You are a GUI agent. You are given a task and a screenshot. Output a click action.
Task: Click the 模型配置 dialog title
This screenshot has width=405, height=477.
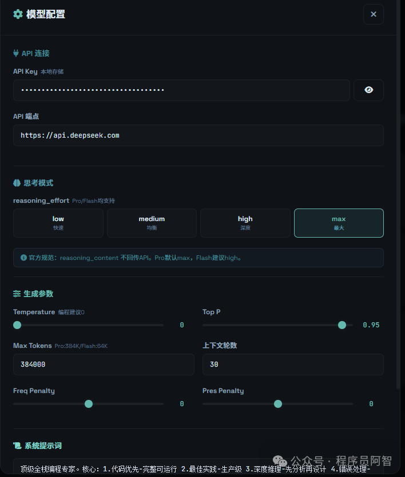(x=45, y=14)
